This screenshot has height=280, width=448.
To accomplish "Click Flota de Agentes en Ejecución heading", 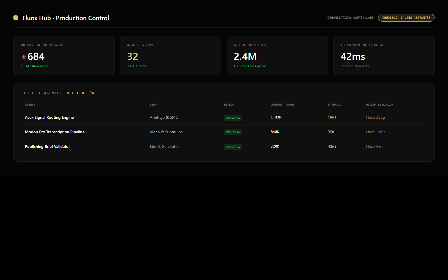I will coord(58,93).
